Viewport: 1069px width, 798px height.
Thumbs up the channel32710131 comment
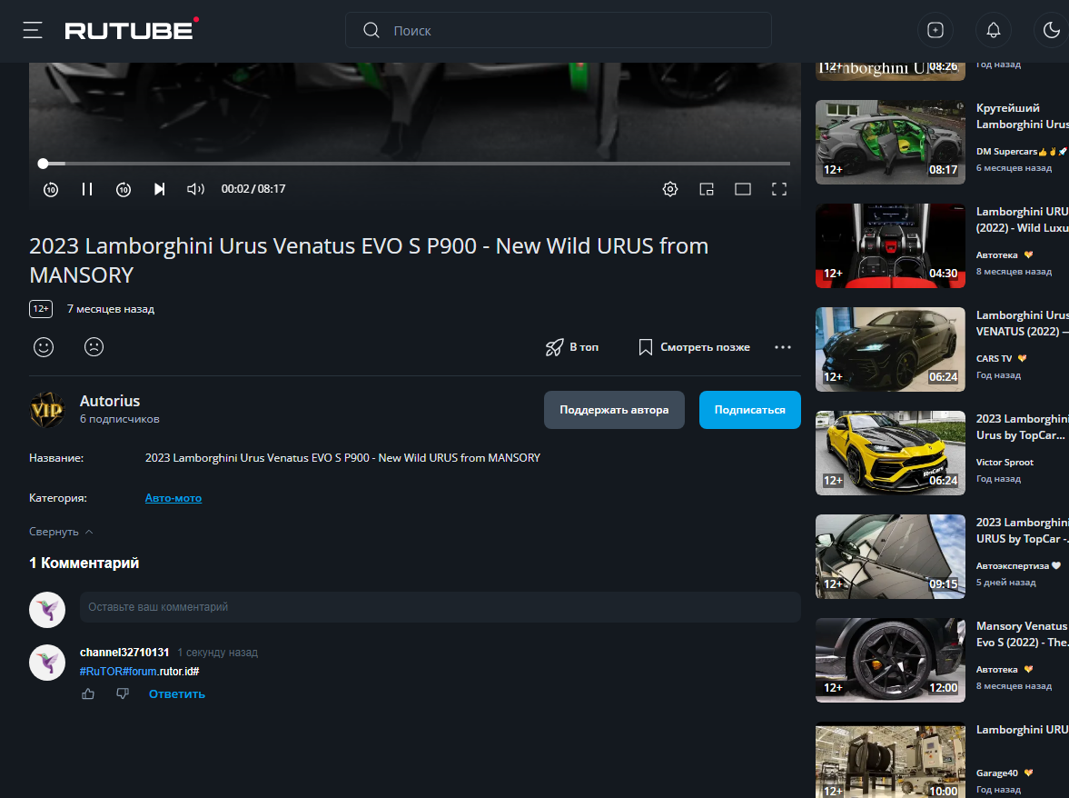tap(88, 693)
